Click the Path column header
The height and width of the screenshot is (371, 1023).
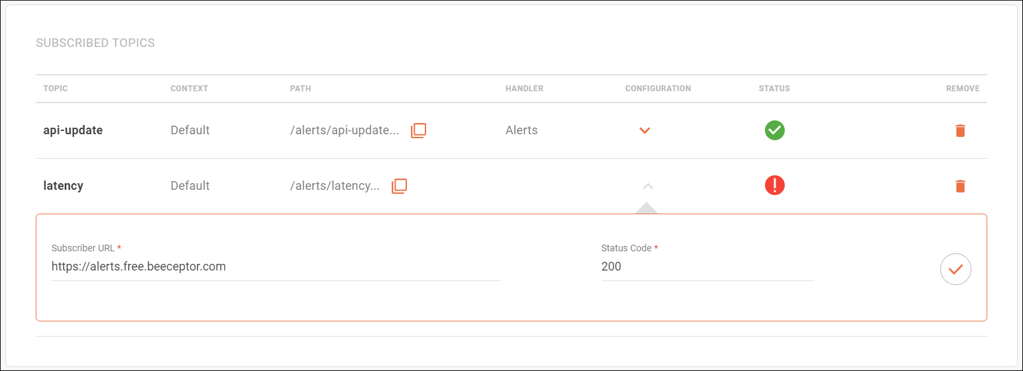pyautogui.click(x=300, y=89)
